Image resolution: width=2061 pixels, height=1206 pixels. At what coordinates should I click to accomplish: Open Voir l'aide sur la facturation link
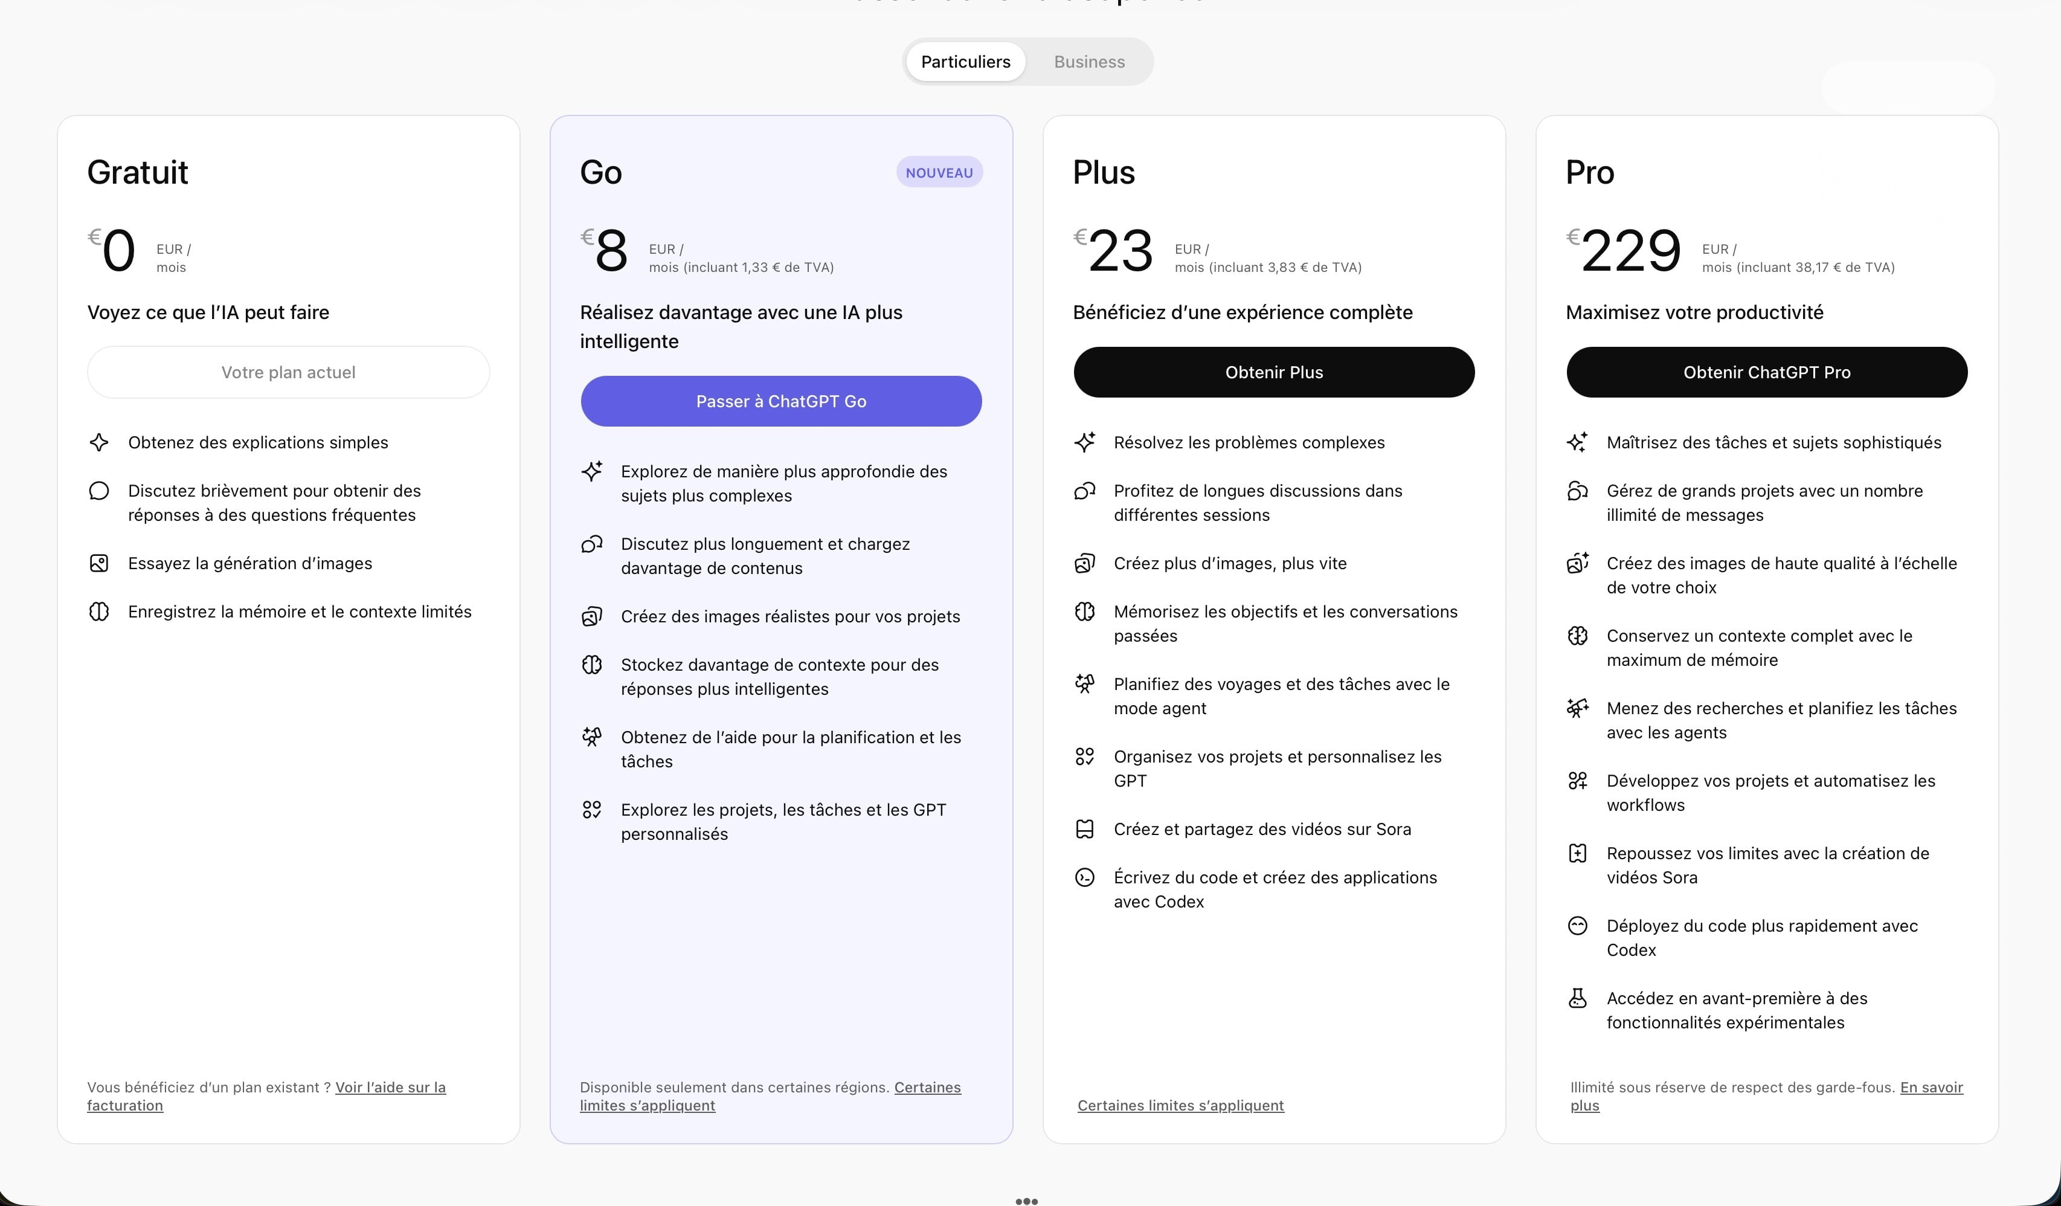[x=390, y=1088]
